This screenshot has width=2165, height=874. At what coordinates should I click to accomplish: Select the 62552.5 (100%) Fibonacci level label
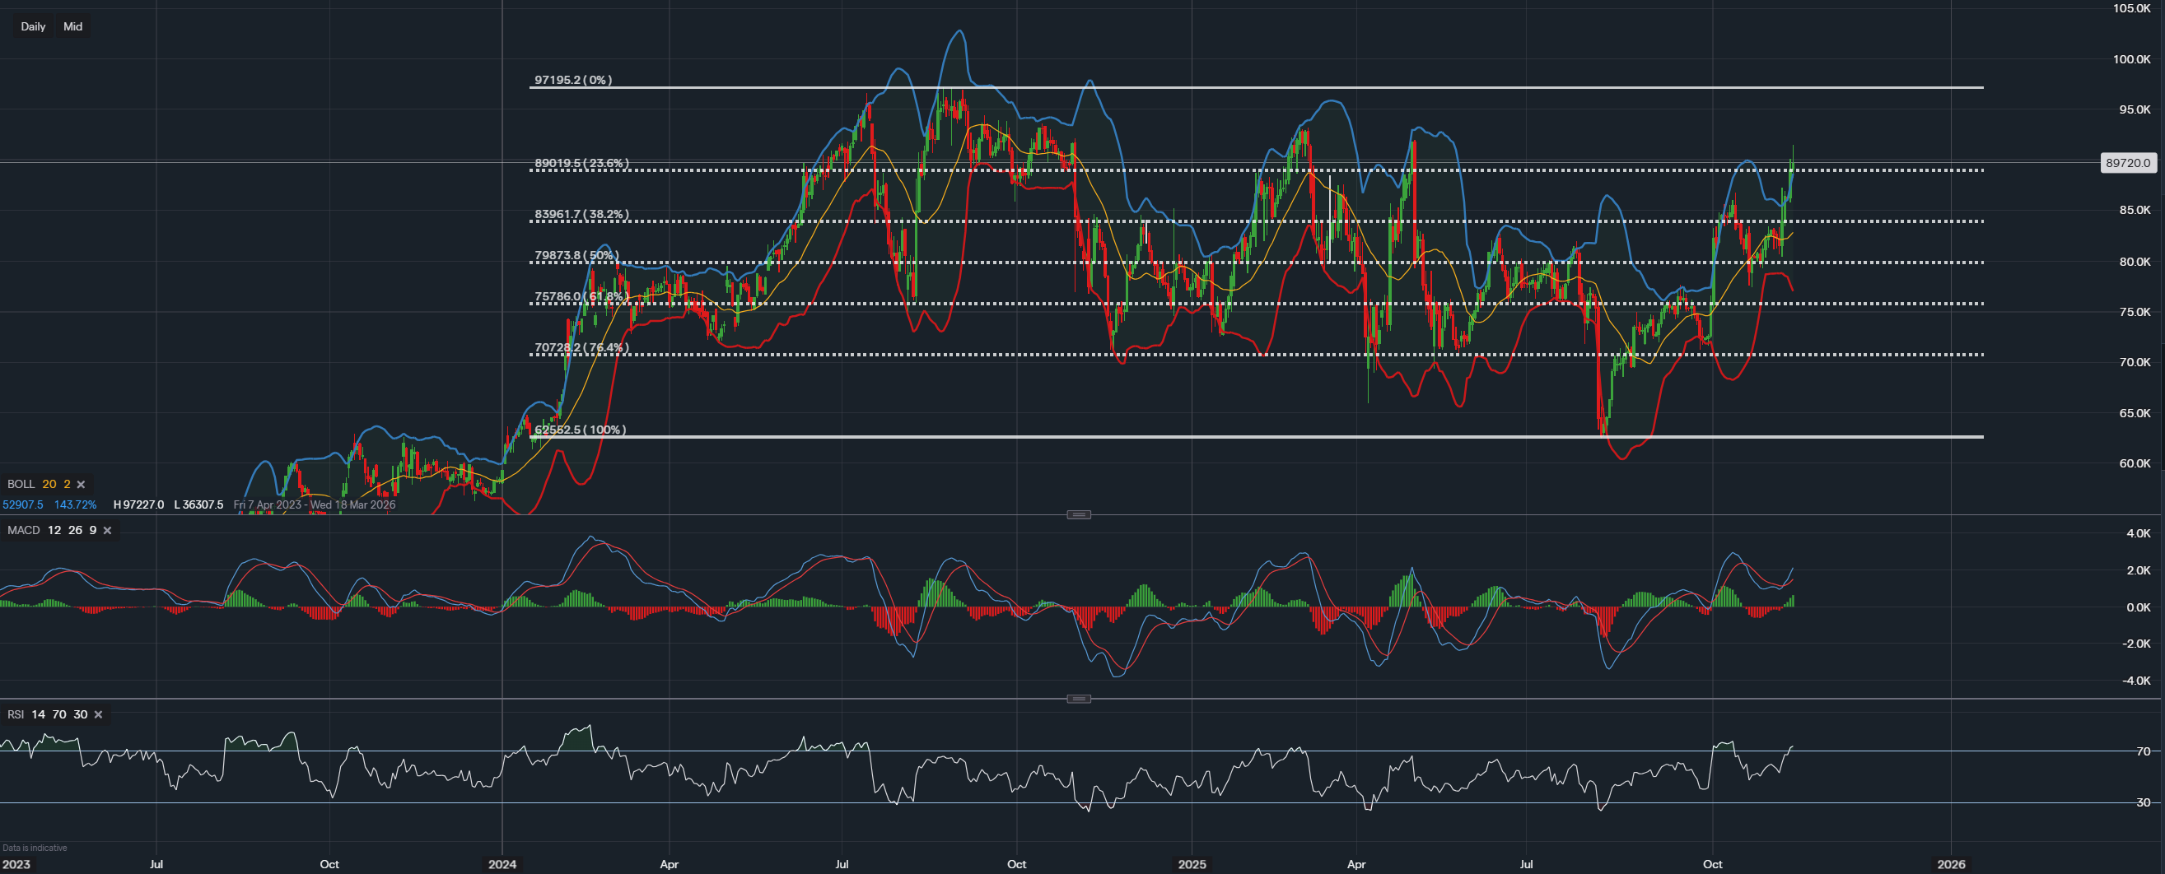[580, 430]
